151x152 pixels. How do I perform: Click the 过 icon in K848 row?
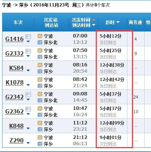[x=40, y=129]
